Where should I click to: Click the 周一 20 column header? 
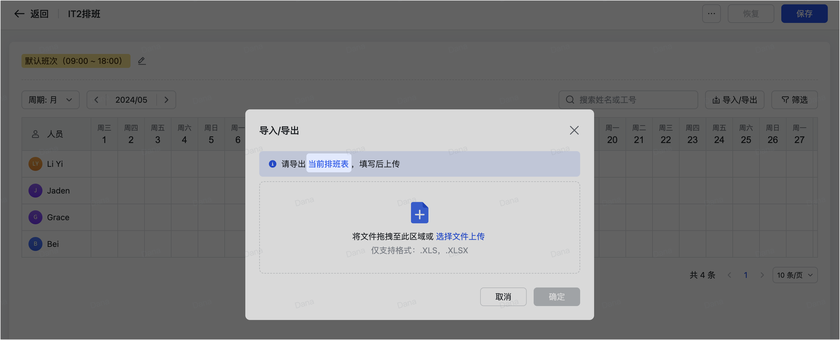tap(612, 134)
